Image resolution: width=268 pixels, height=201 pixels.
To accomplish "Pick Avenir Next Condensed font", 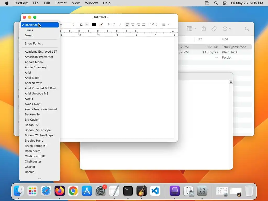I will [40, 109].
